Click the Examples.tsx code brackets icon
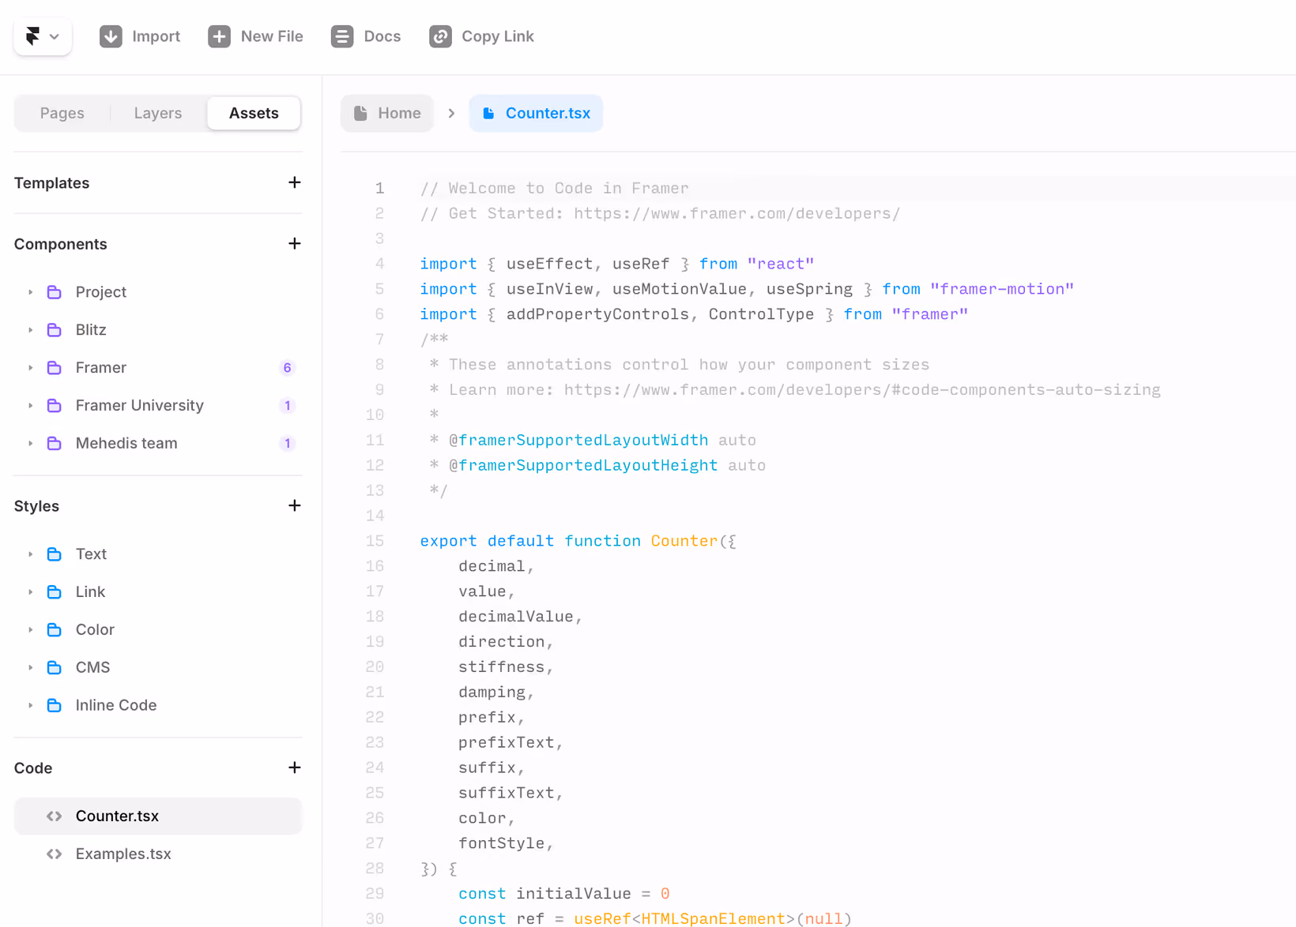Screen dimensions: 1296x927 [x=54, y=854]
